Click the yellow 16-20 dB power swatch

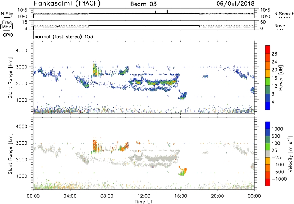268,73
